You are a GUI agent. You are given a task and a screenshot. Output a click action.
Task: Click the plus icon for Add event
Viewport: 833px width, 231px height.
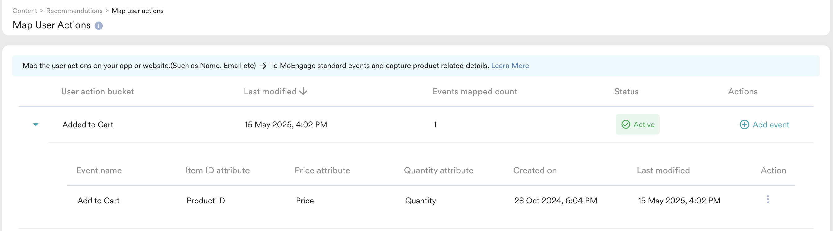point(744,125)
